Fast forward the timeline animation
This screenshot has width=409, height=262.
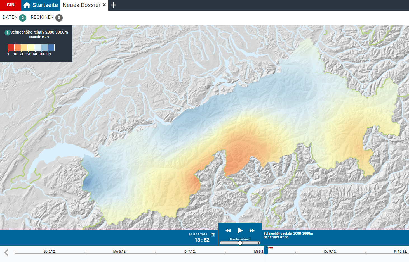252,230
